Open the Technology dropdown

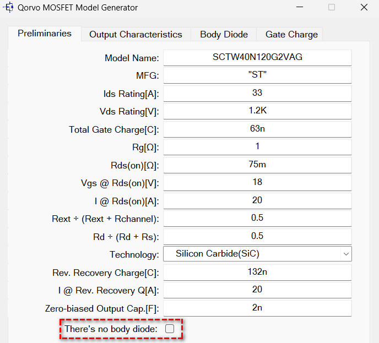[x=257, y=254]
